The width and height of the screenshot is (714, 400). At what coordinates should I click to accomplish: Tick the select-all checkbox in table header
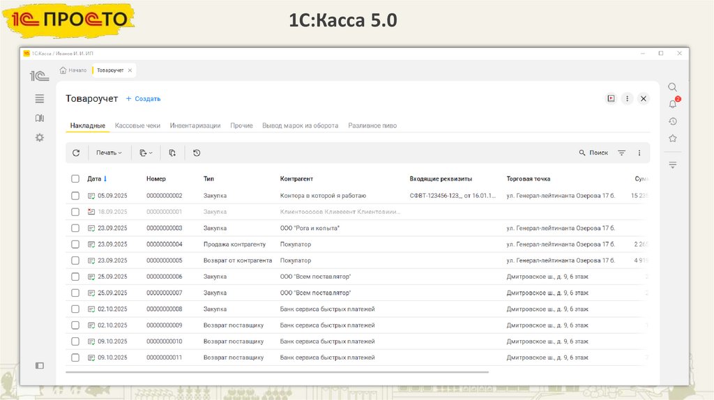[x=75, y=179]
